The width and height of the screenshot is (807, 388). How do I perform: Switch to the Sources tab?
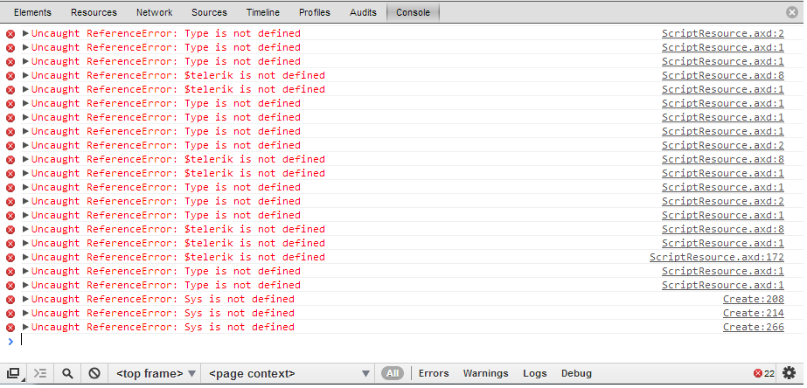point(209,12)
